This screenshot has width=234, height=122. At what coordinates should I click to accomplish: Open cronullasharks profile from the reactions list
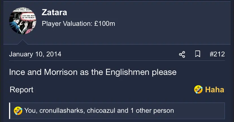point(62,111)
